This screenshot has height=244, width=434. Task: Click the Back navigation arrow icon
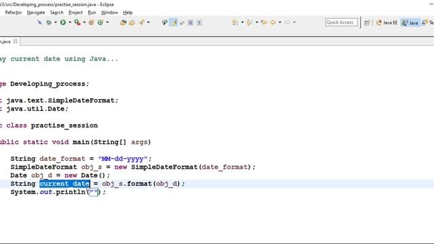[273, 22]
